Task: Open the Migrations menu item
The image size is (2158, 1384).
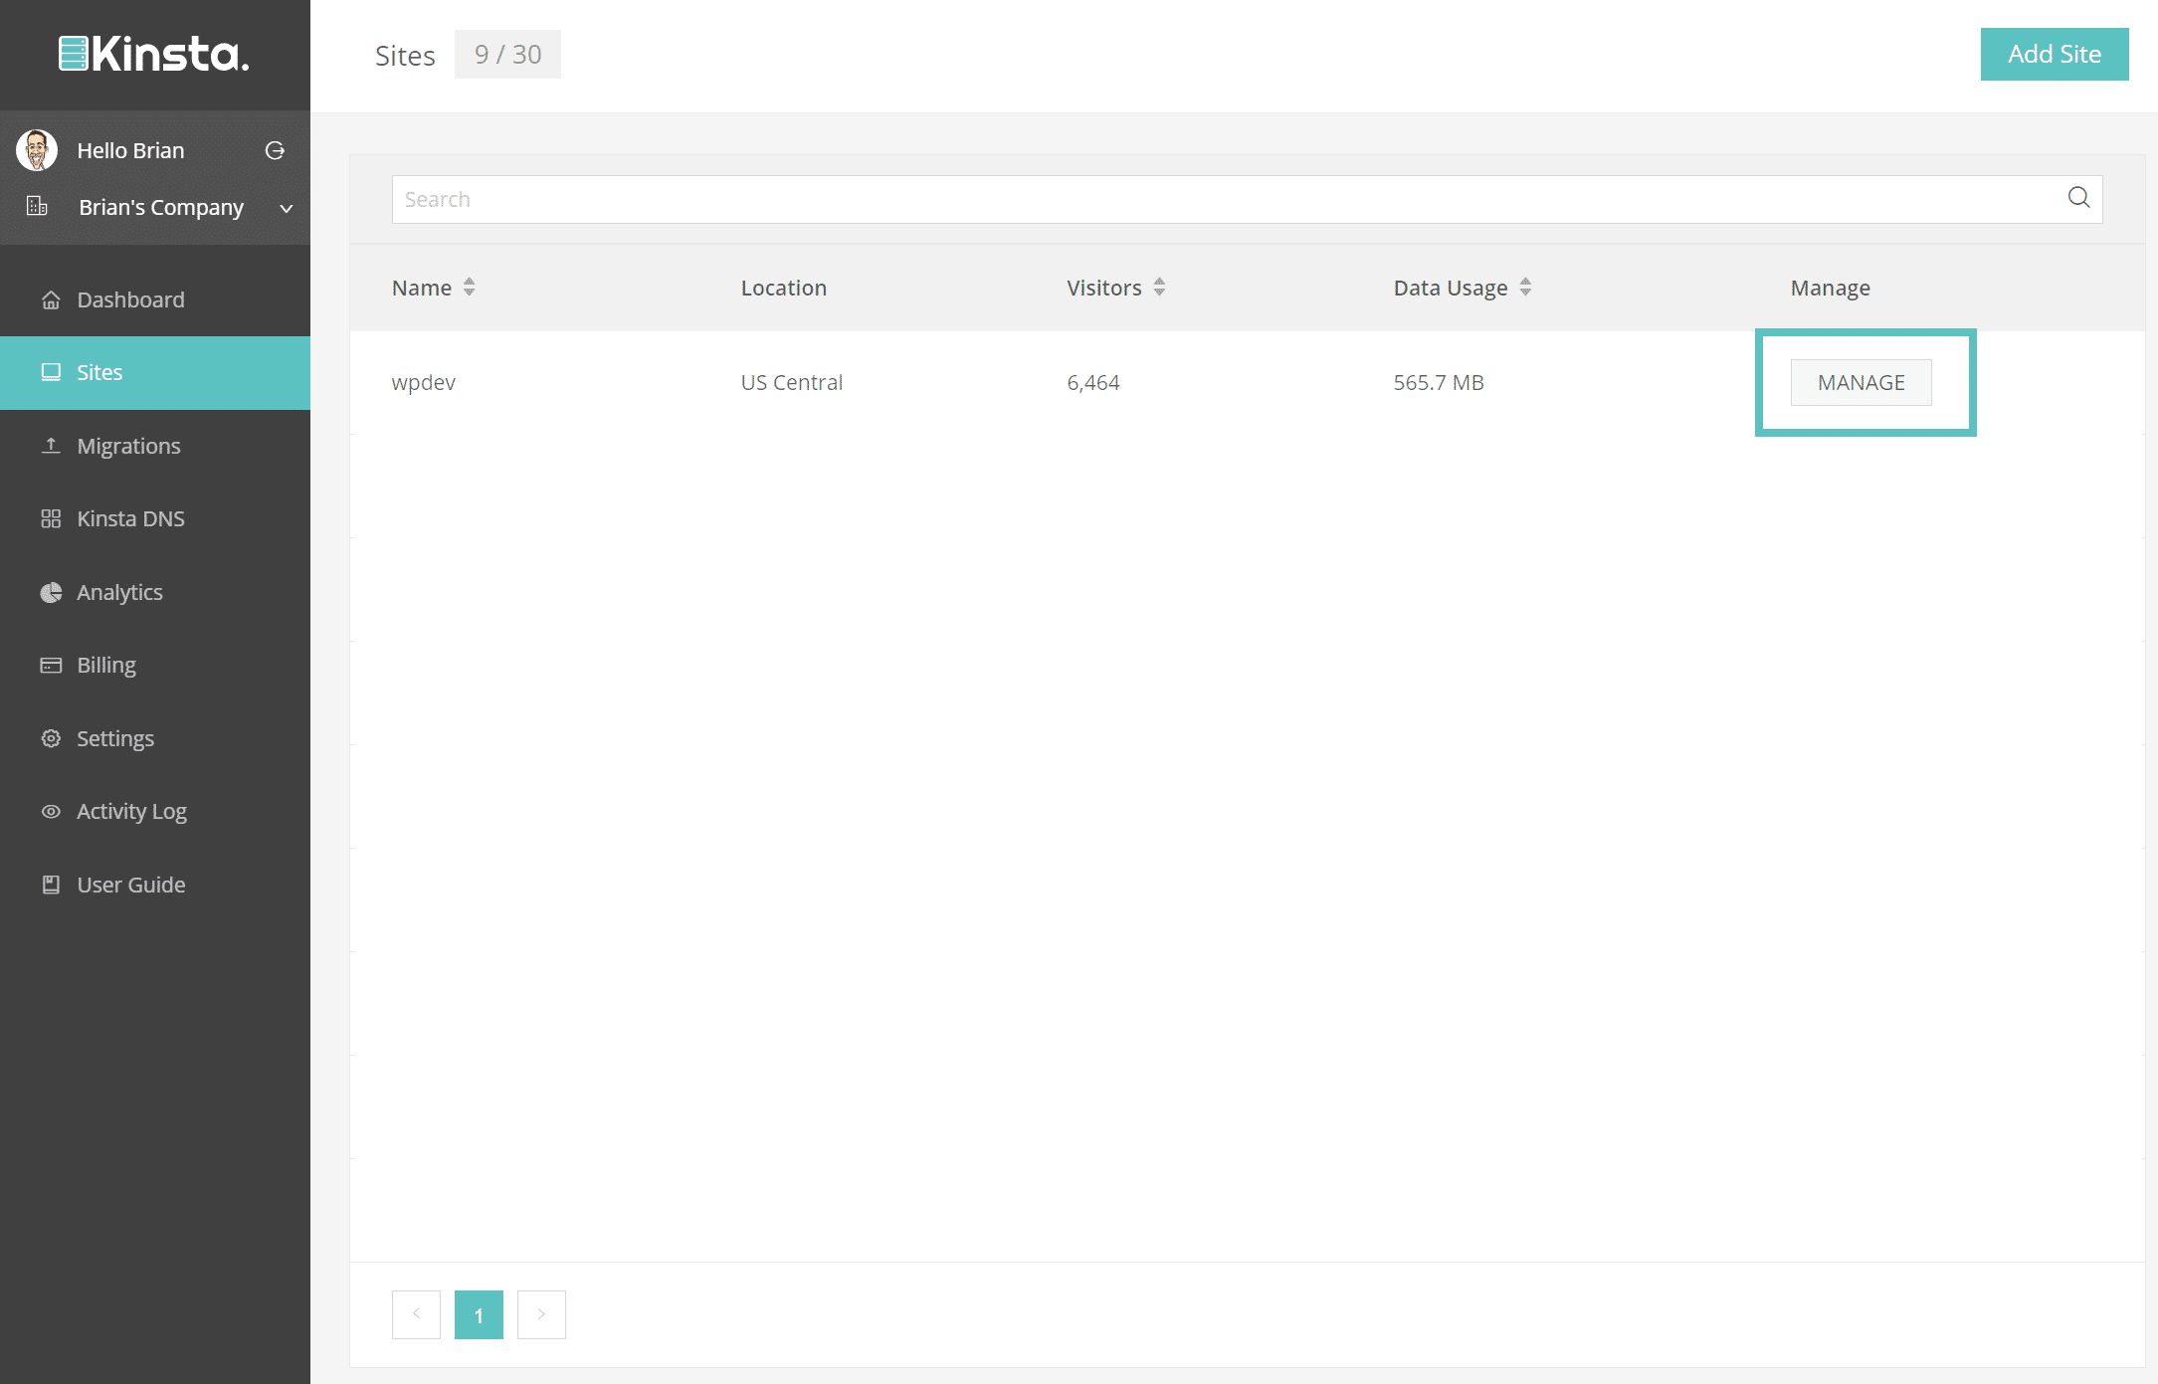Action: (x=128, y=446)
